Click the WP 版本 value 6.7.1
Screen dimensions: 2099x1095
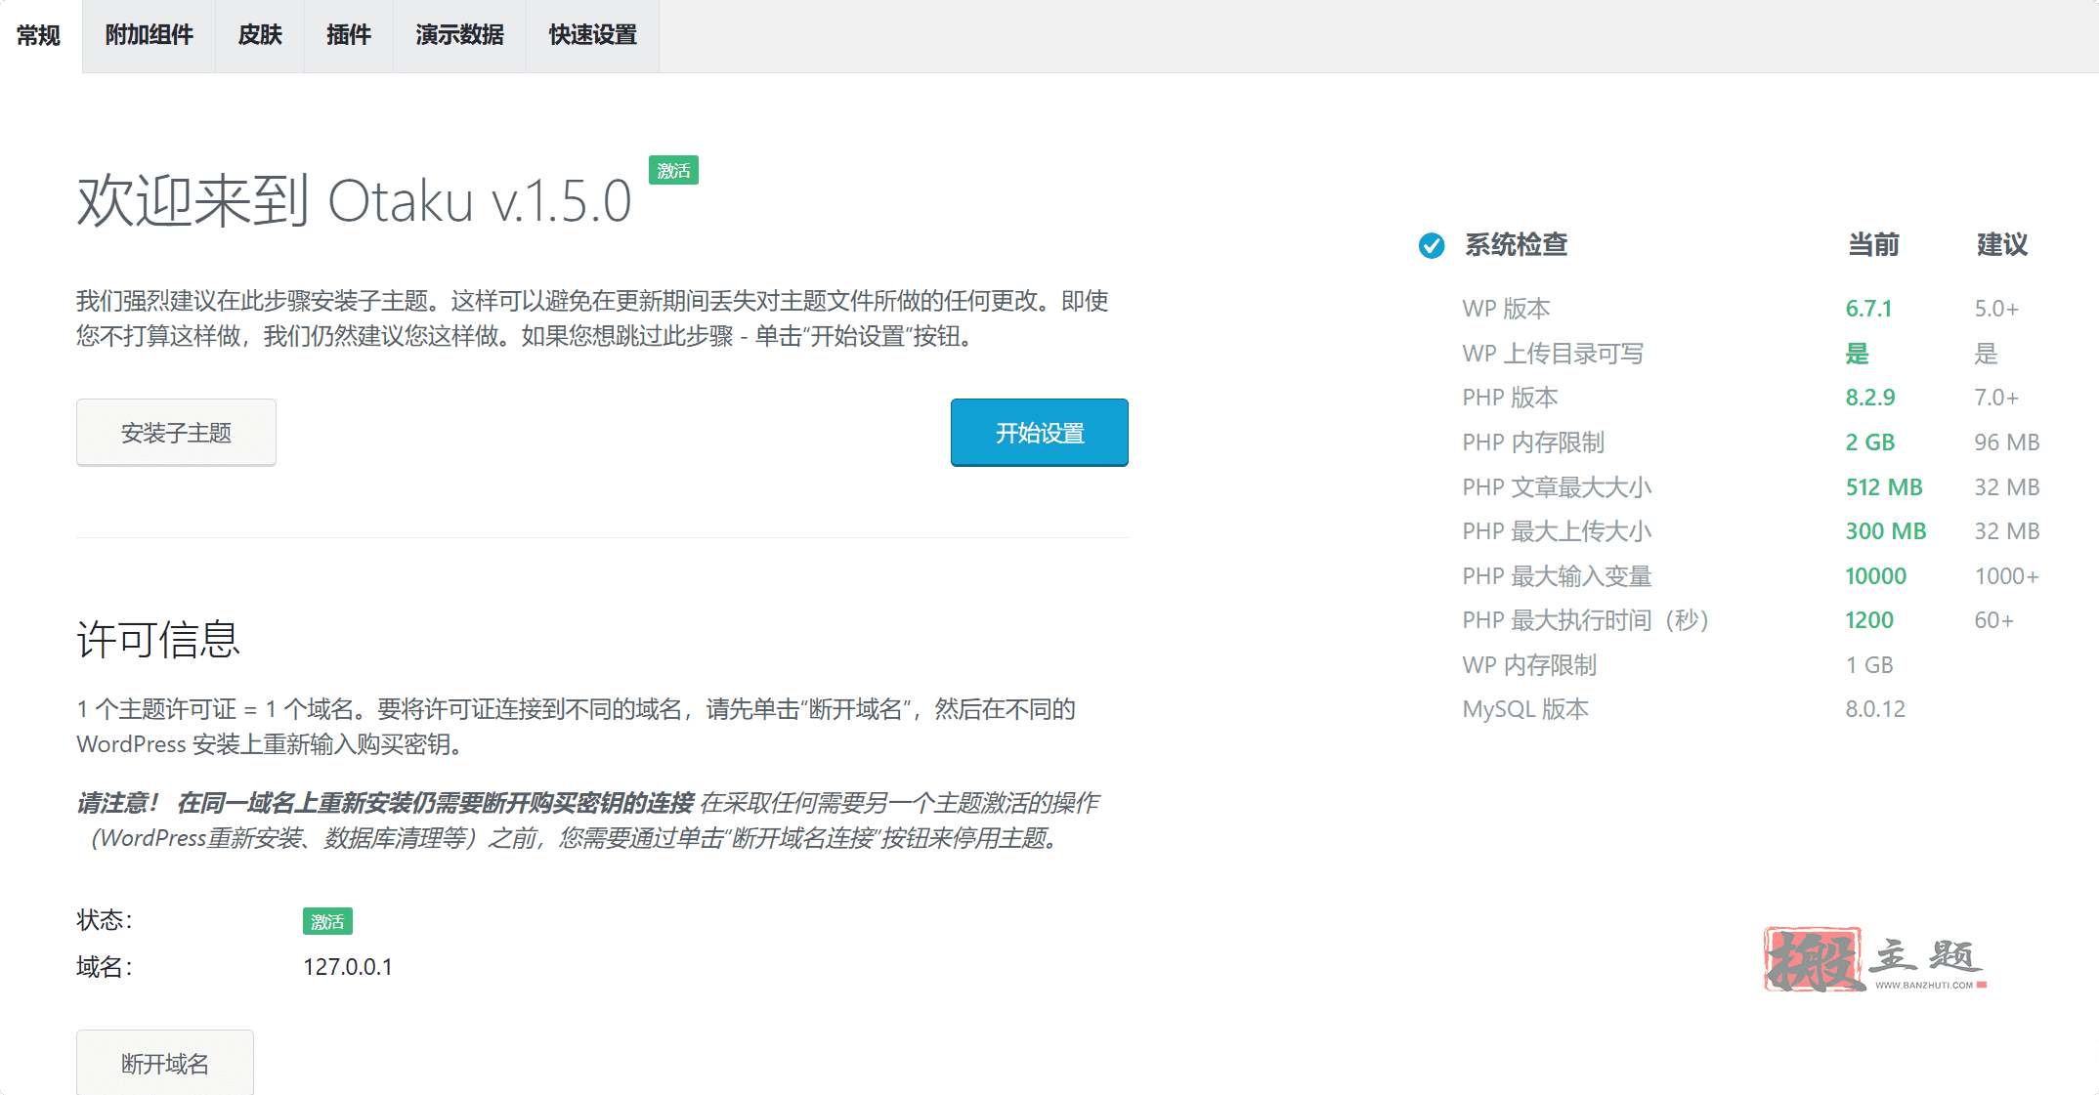tap(1868, 309)
